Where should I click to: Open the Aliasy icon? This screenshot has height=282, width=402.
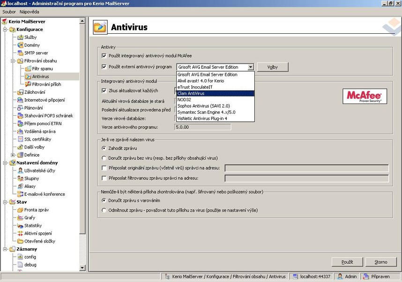(20, 186)
